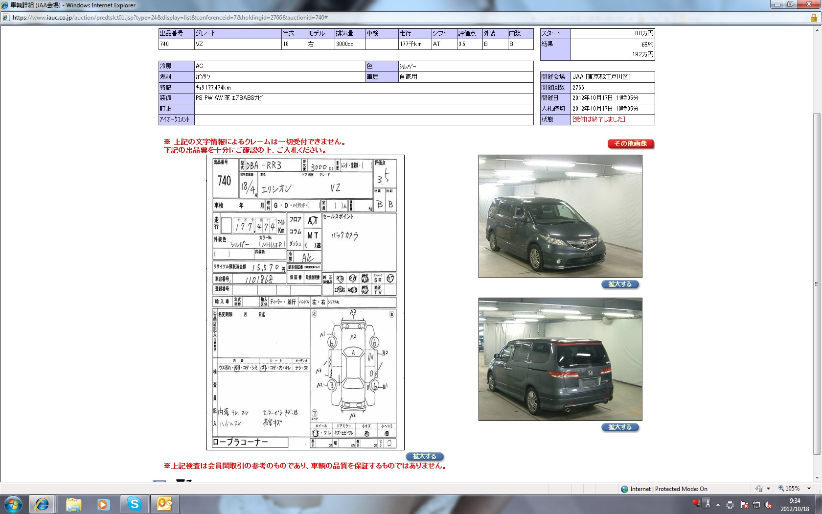Image resolution: width=822 pixels, height=514 pixels.
Task: Click the front view car photo thumbnail
Action: [x=560, y=216]
